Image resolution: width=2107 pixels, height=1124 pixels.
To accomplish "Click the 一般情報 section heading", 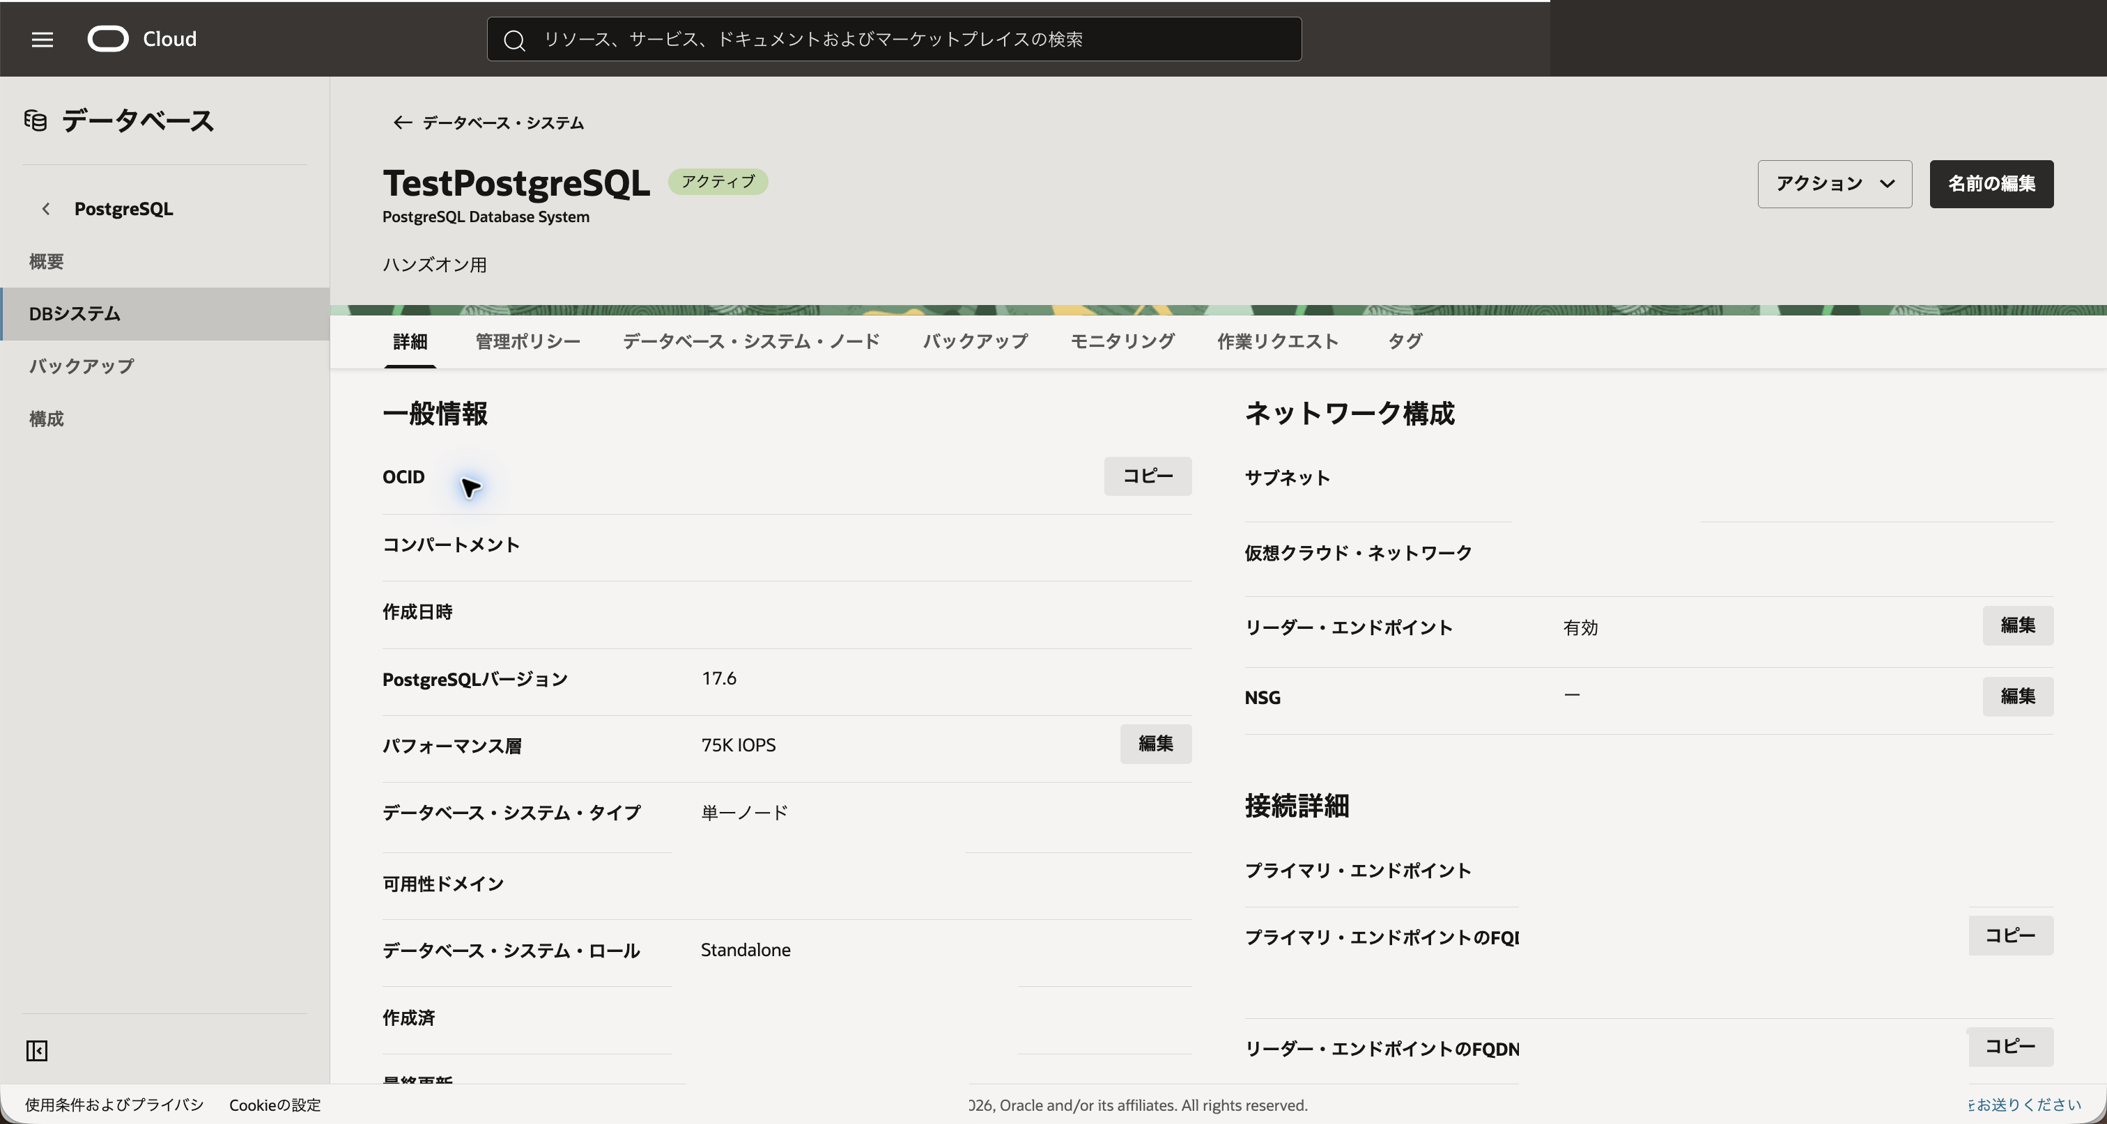I will 435,414.
